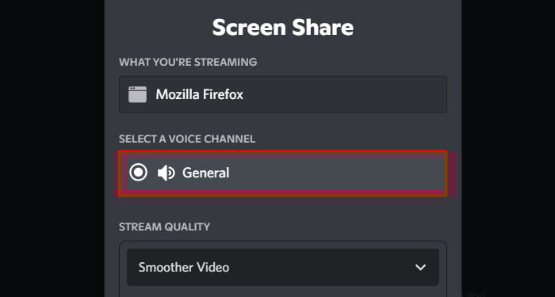
Task: Click the Mozilla Firefox streaming source field
Action: (x=283, y=94)
